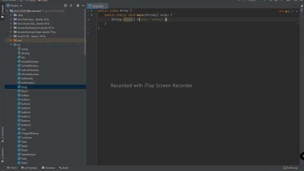Go to next highlighted error arrow
The width and height of the screenshot is (304, 171).
tap(297, 11)
